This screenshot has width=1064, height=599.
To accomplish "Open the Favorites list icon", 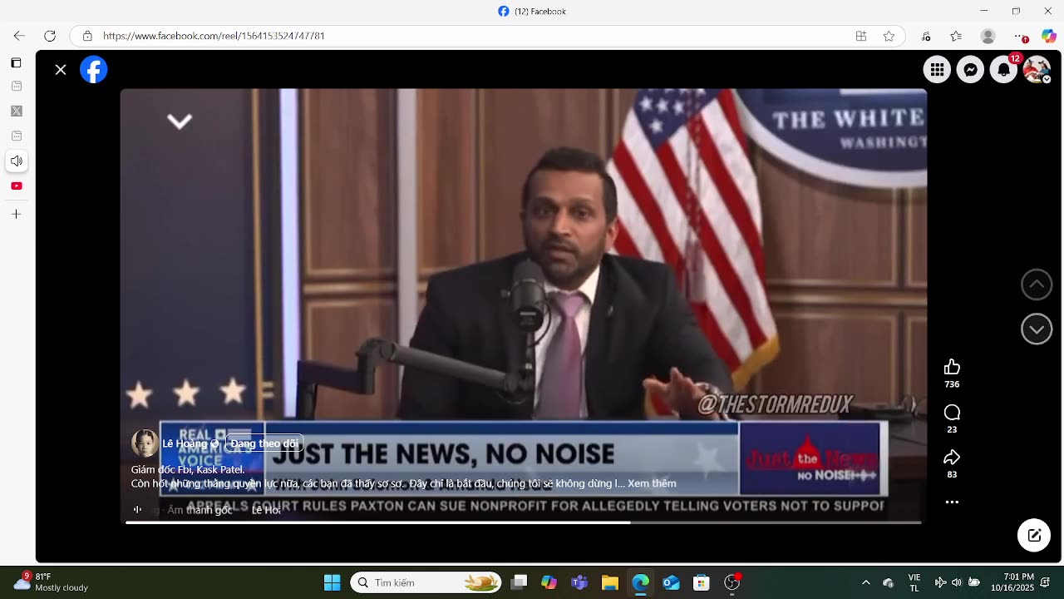I will coord(956,36).
